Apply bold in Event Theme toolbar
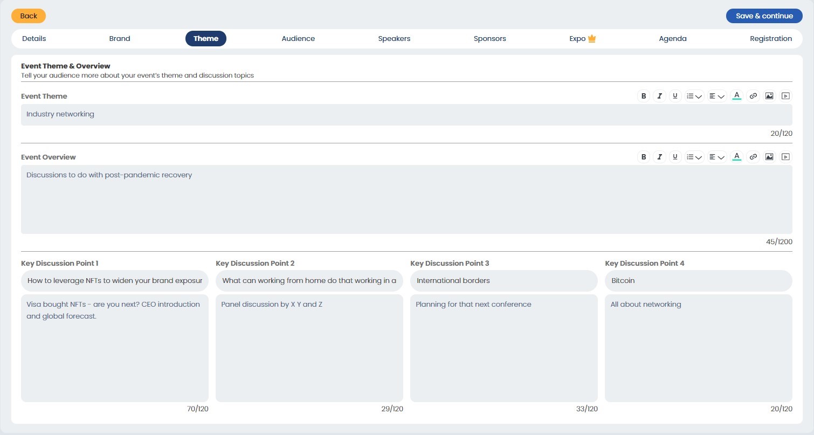 pyautogui.click(x=643, y=96)
